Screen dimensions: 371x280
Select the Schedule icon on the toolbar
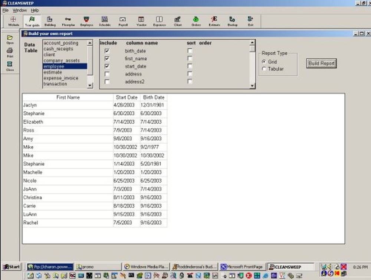tap(105, 20)
